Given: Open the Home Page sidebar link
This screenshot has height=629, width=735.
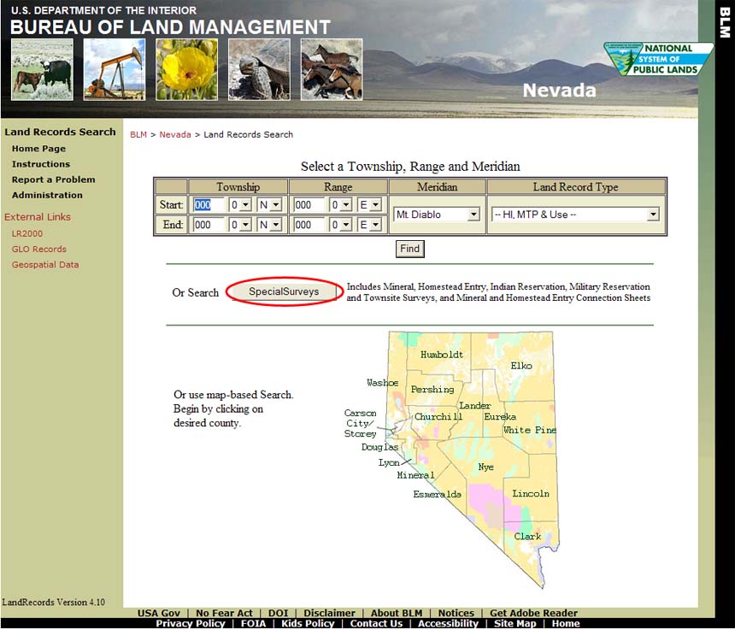Looking at the screenshot, I should pos(39,149).
